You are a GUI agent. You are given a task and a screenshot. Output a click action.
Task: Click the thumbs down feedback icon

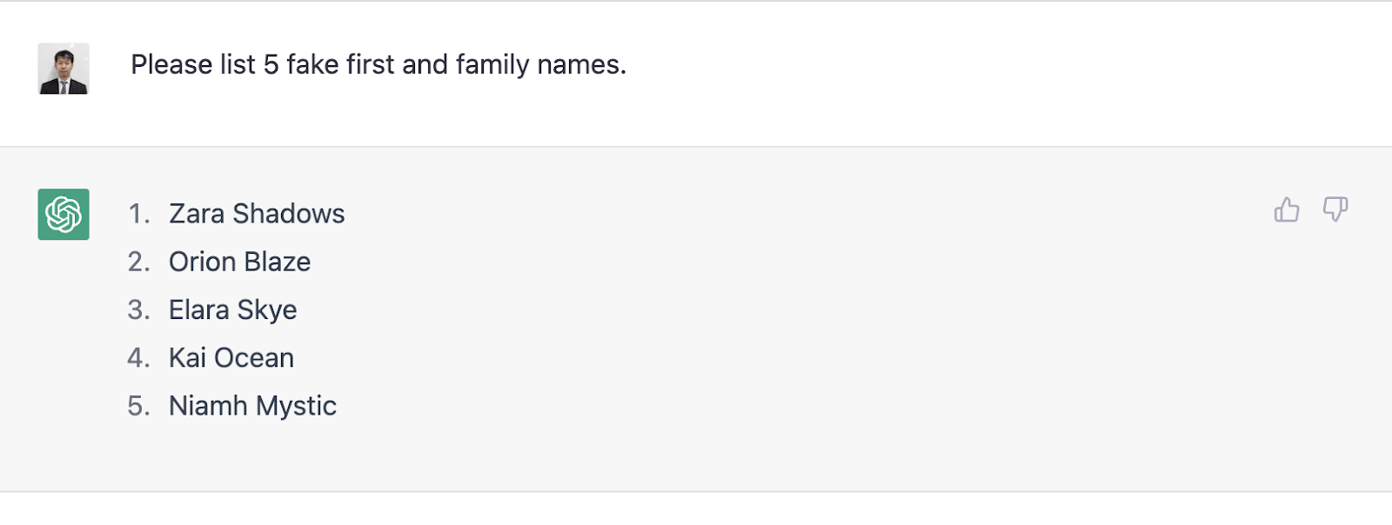[1335, 209]
